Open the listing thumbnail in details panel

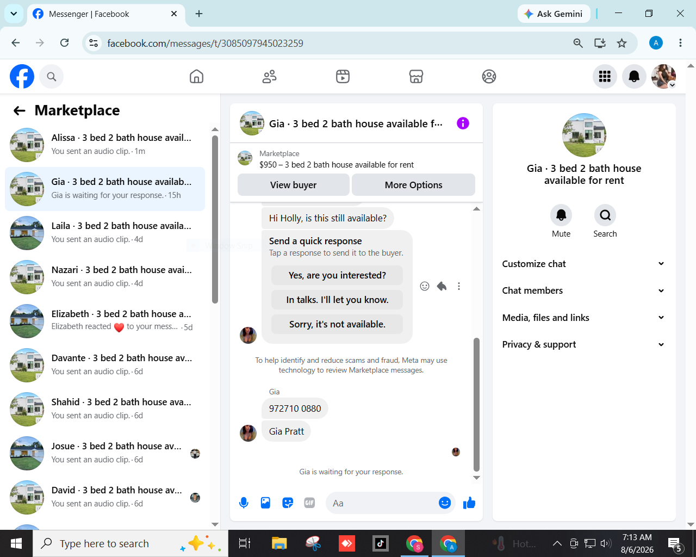click(584, 135)
